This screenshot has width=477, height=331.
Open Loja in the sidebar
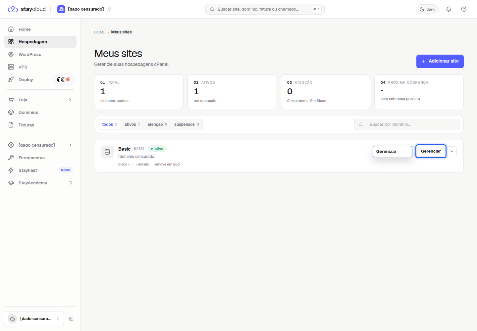click(x=40, y=100)
